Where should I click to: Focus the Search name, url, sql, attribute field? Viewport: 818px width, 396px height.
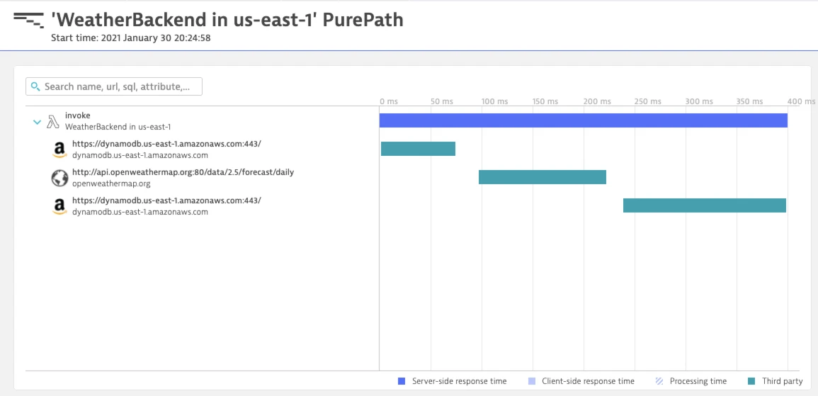coord(114,86)
